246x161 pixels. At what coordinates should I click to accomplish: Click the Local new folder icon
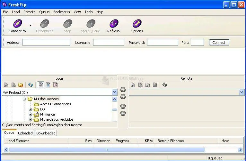21,85
